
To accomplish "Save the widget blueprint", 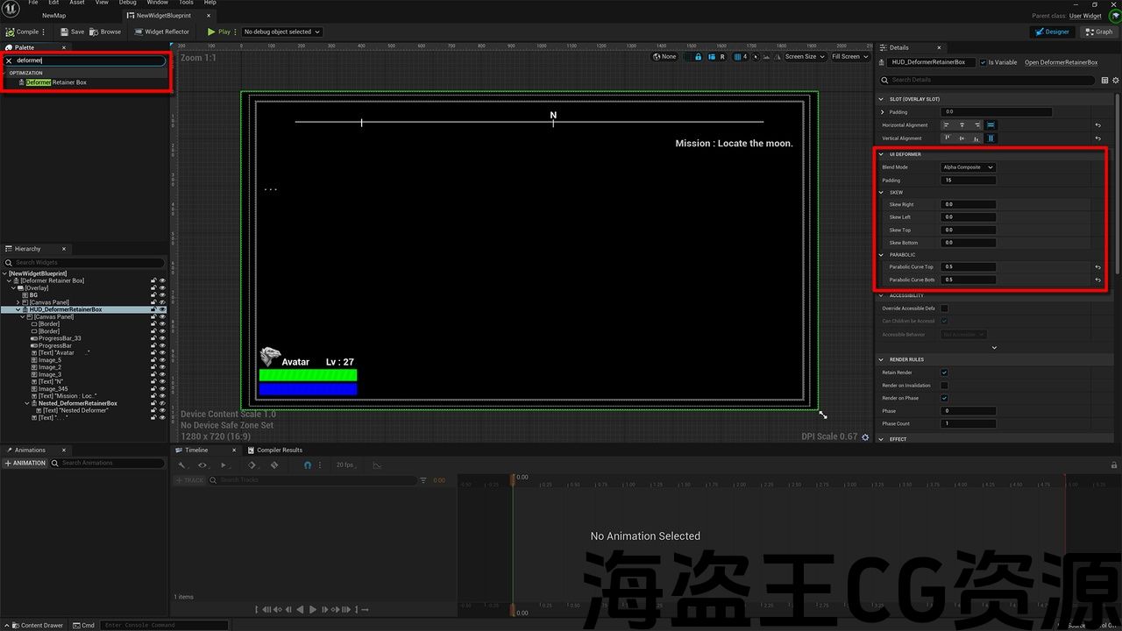I will point(73,32).
